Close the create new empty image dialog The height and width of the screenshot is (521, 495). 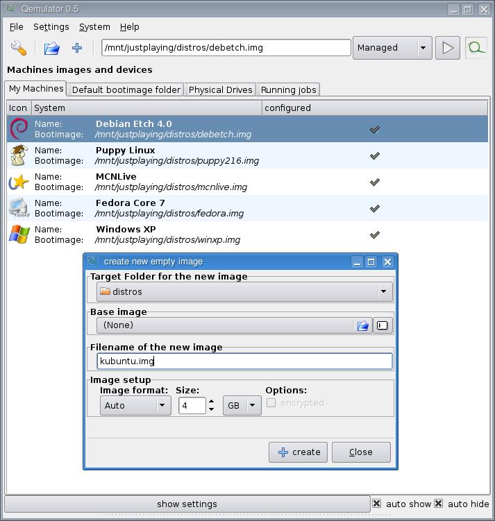387,262
